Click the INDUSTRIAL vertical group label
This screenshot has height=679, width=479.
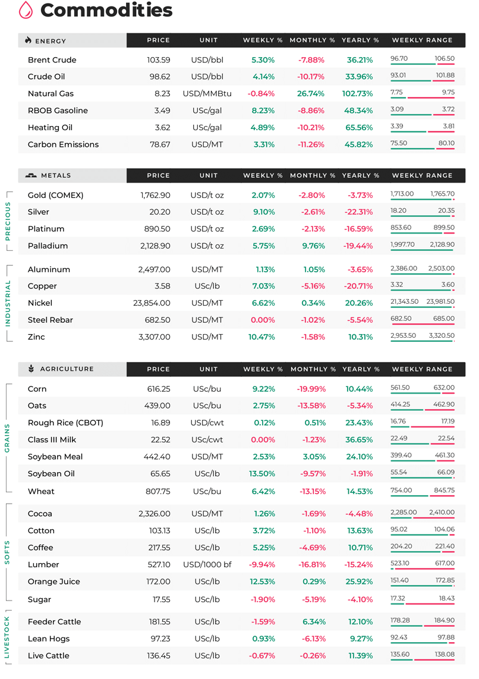tap(7, 303)
